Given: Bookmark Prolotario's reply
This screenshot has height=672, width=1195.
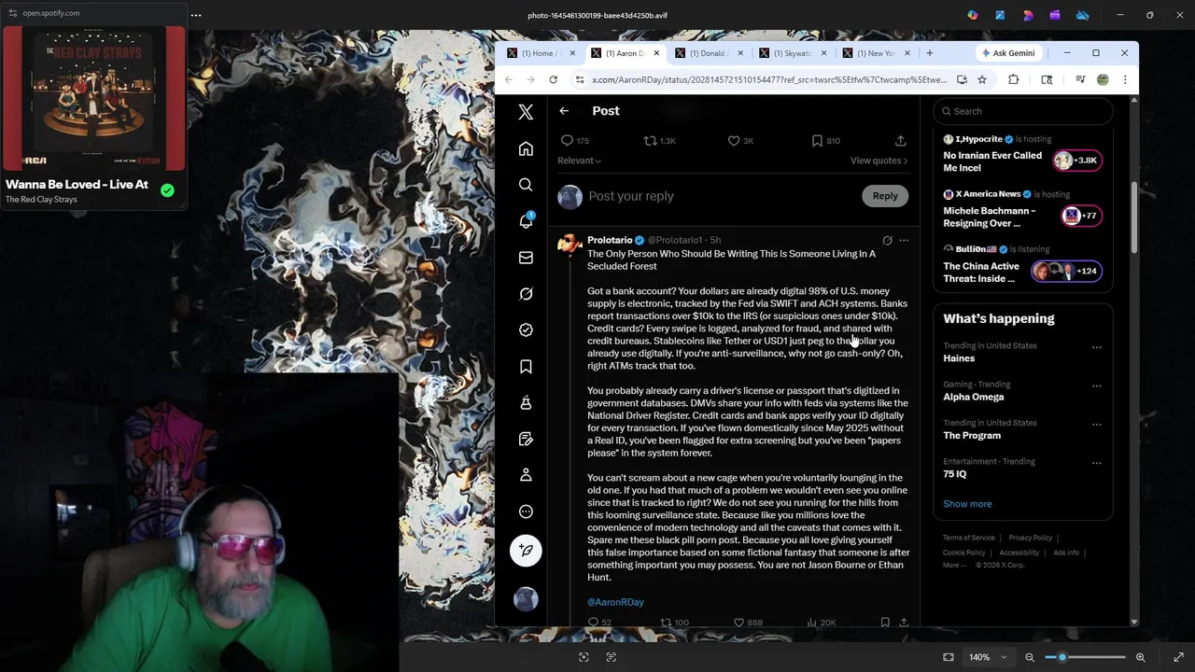Looking at the screenshot, I should point(884,622).
